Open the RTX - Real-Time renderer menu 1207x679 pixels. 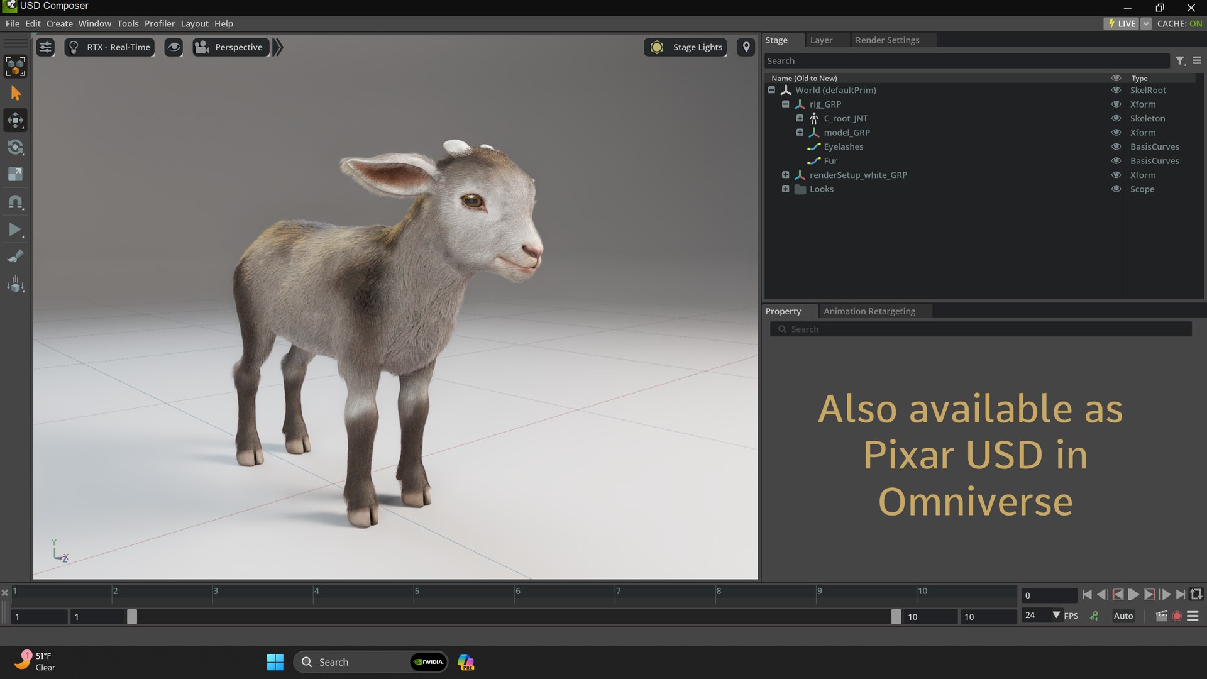coord(109,47)
